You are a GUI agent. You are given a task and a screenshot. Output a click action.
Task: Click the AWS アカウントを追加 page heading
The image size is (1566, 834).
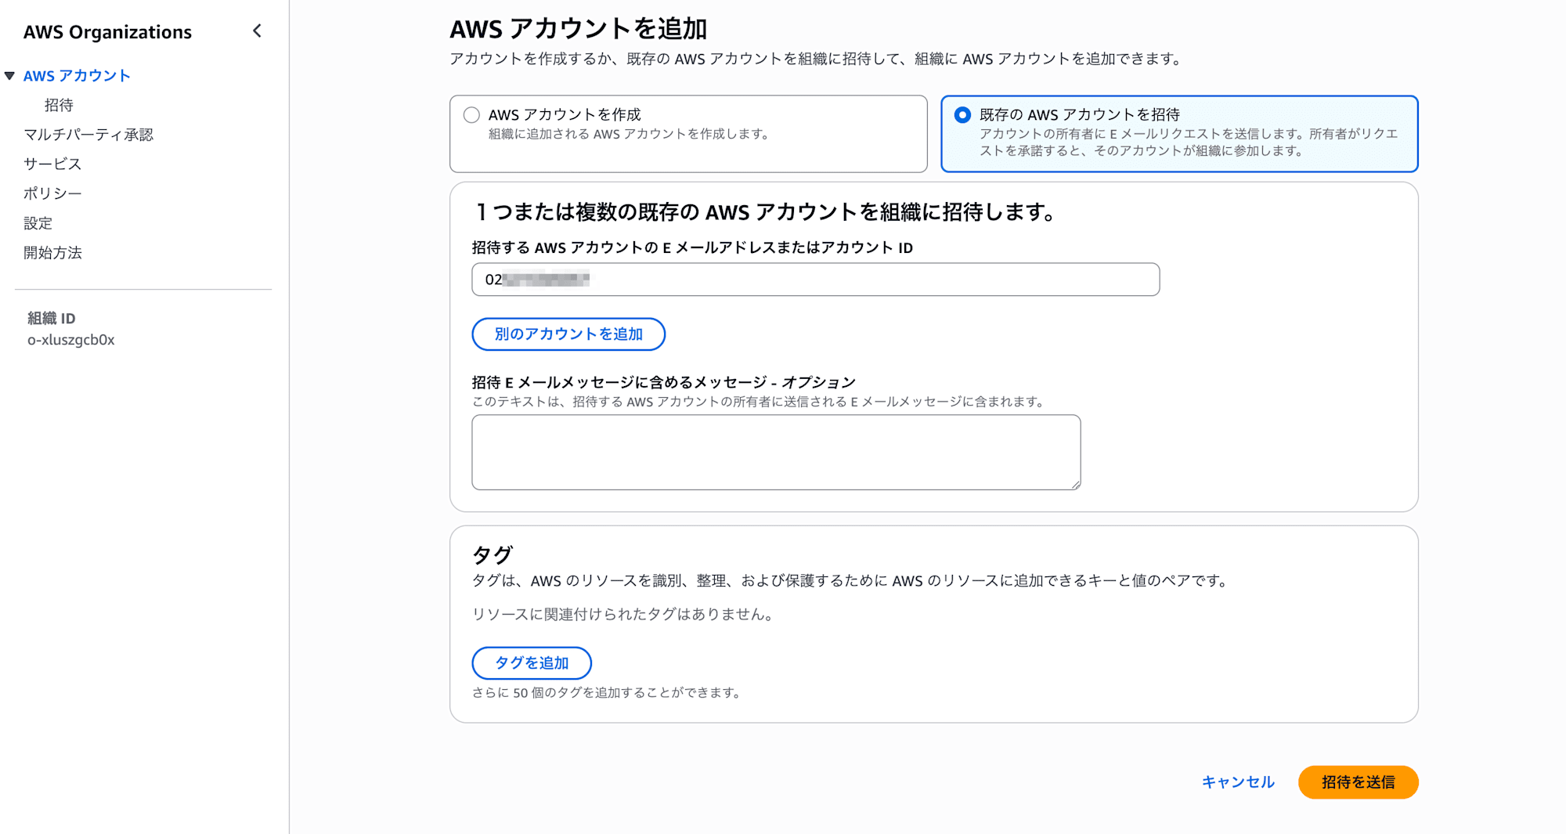(579, 29)
